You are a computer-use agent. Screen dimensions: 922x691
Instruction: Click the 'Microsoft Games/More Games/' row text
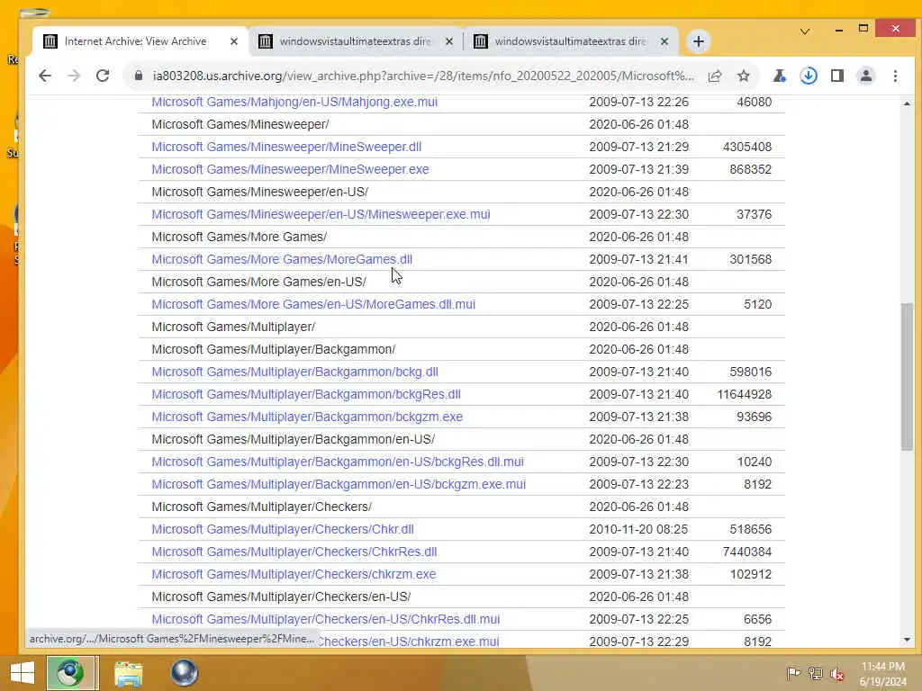240,237
